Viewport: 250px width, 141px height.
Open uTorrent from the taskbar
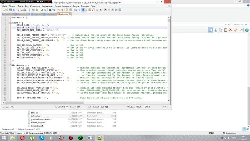[32, 138]
